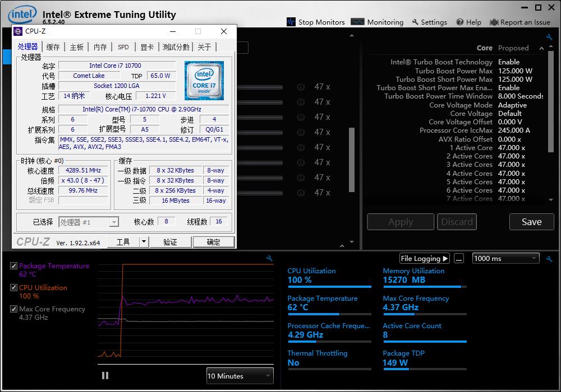The width and height of the screenshot is (561, 392).
Task: Open the 10 Minutes time range dropdown
Action: point(240,376)
